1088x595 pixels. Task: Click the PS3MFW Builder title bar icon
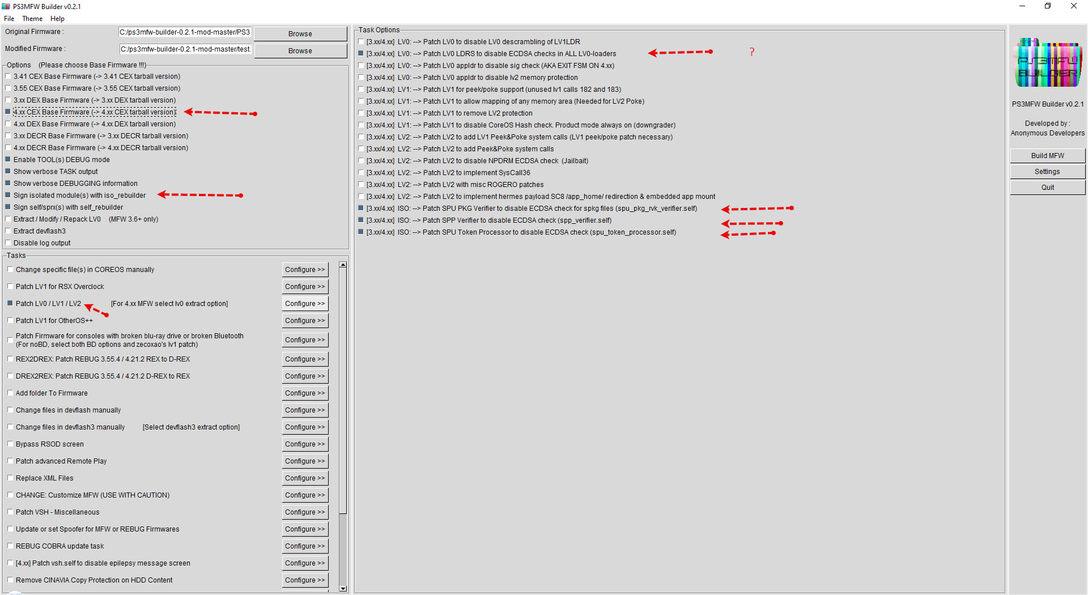click(x=6, y=6)
